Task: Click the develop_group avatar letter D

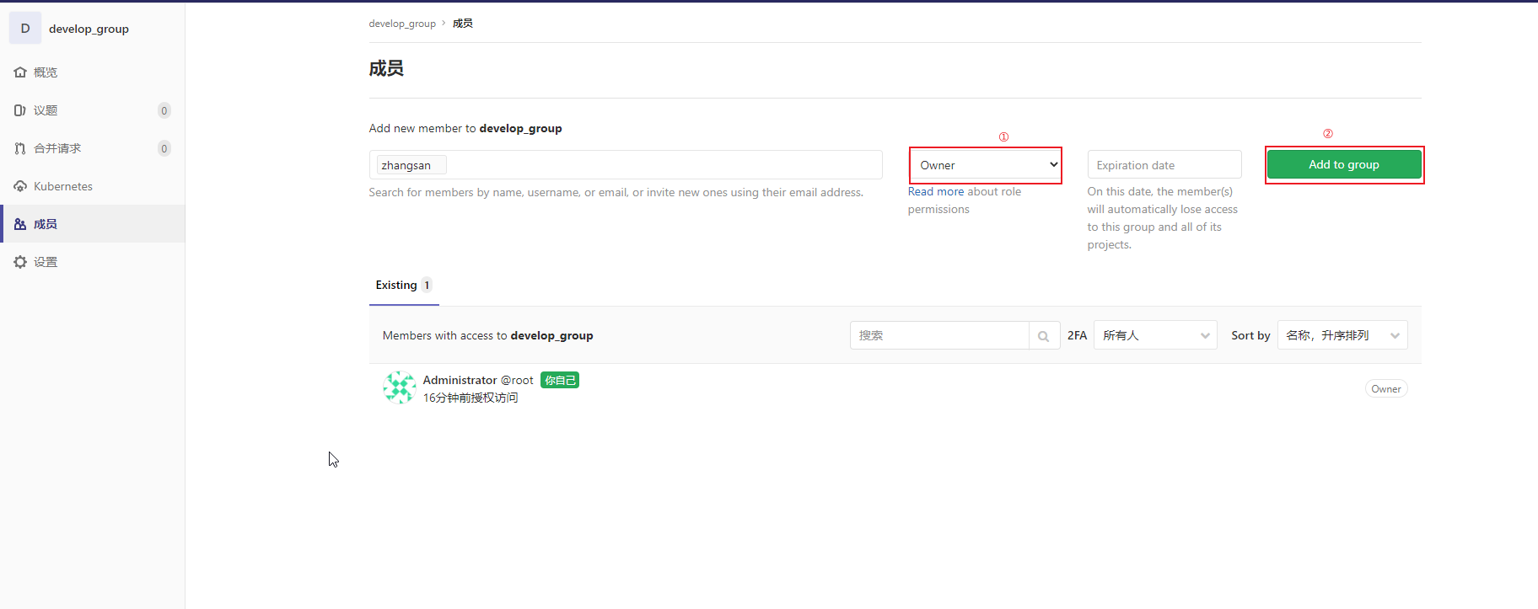Action: [25, 28]
